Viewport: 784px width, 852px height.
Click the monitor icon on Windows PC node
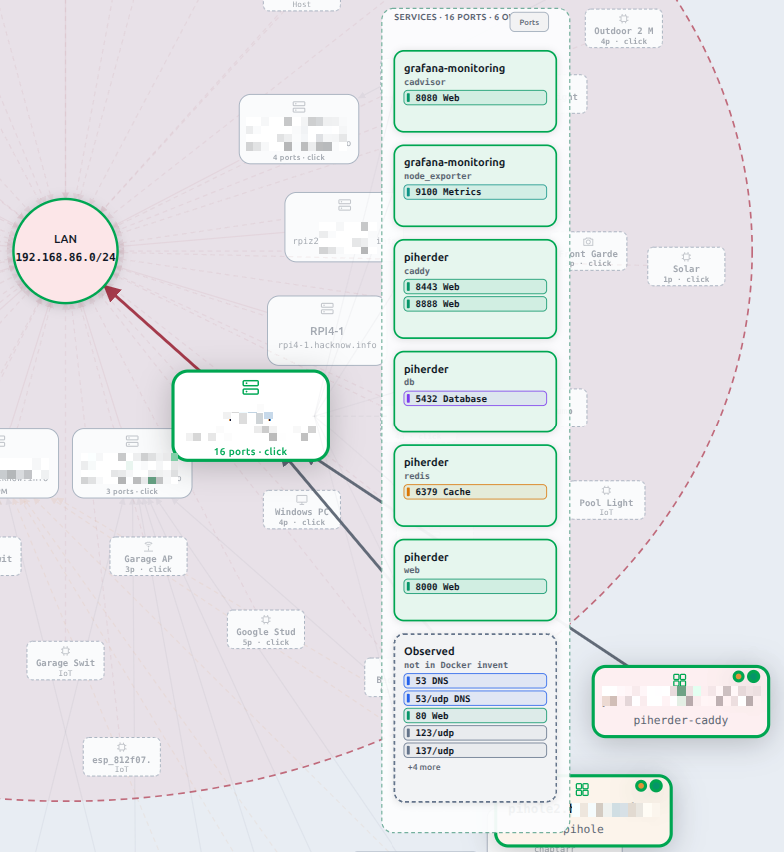point(302,499)
